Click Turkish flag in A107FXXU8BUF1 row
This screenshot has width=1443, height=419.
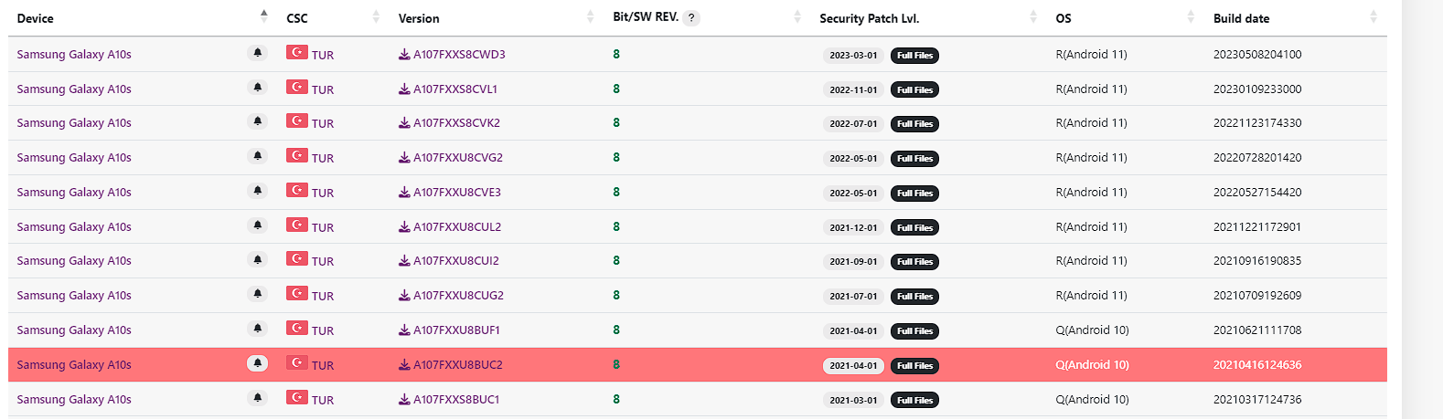click(296, 329)
